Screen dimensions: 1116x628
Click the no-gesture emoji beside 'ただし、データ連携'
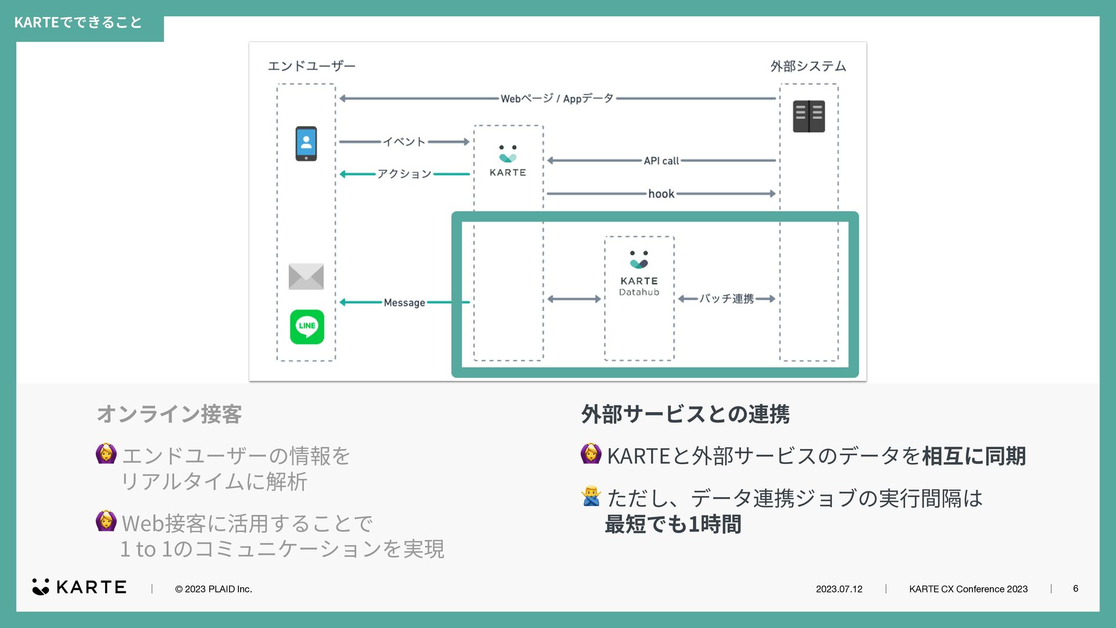(x=591, y=497)
